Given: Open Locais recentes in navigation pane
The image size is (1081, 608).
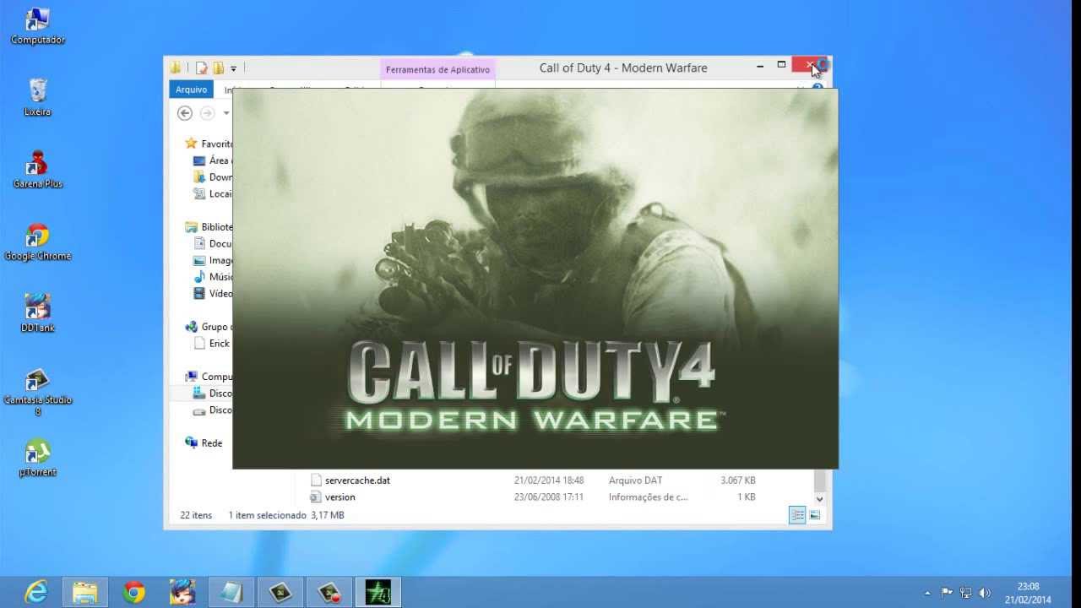Looking at the screenshot, I should pos(213,193).
